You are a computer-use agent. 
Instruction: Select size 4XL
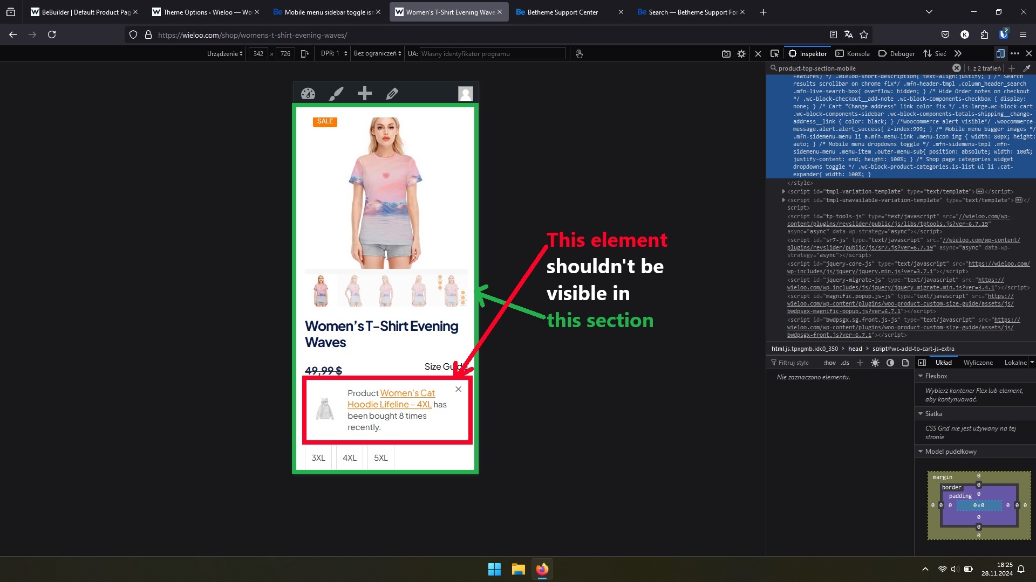tap(350, 458)
